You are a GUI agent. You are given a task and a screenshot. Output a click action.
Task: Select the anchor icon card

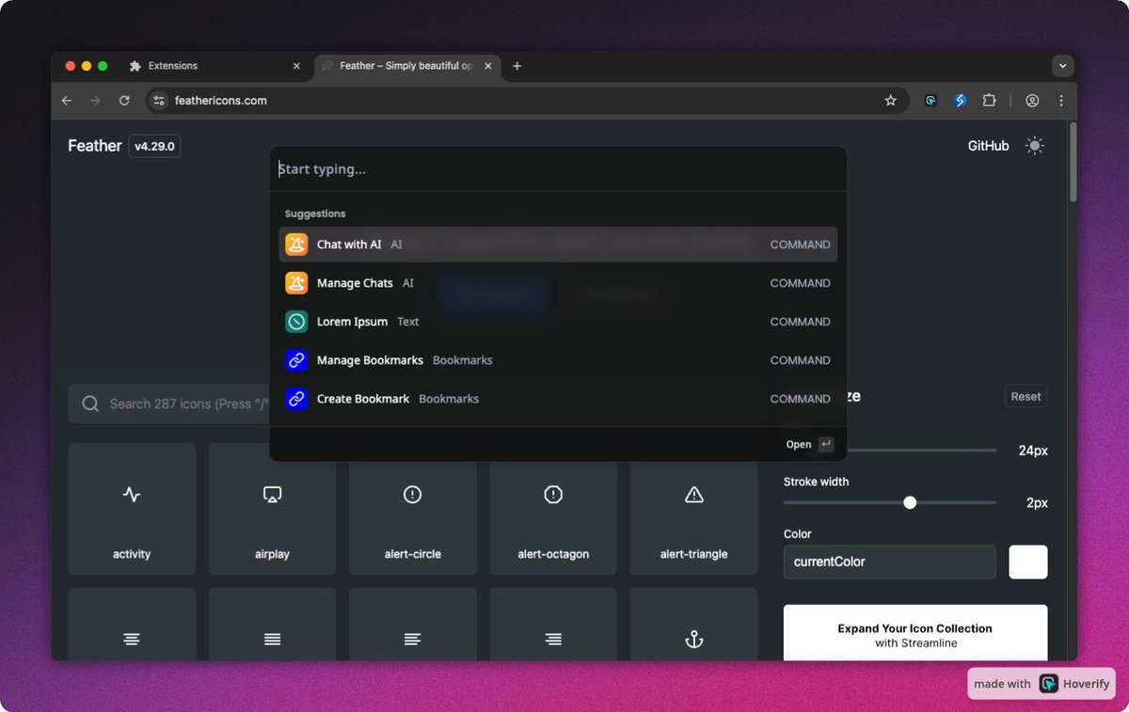point(693,625)
